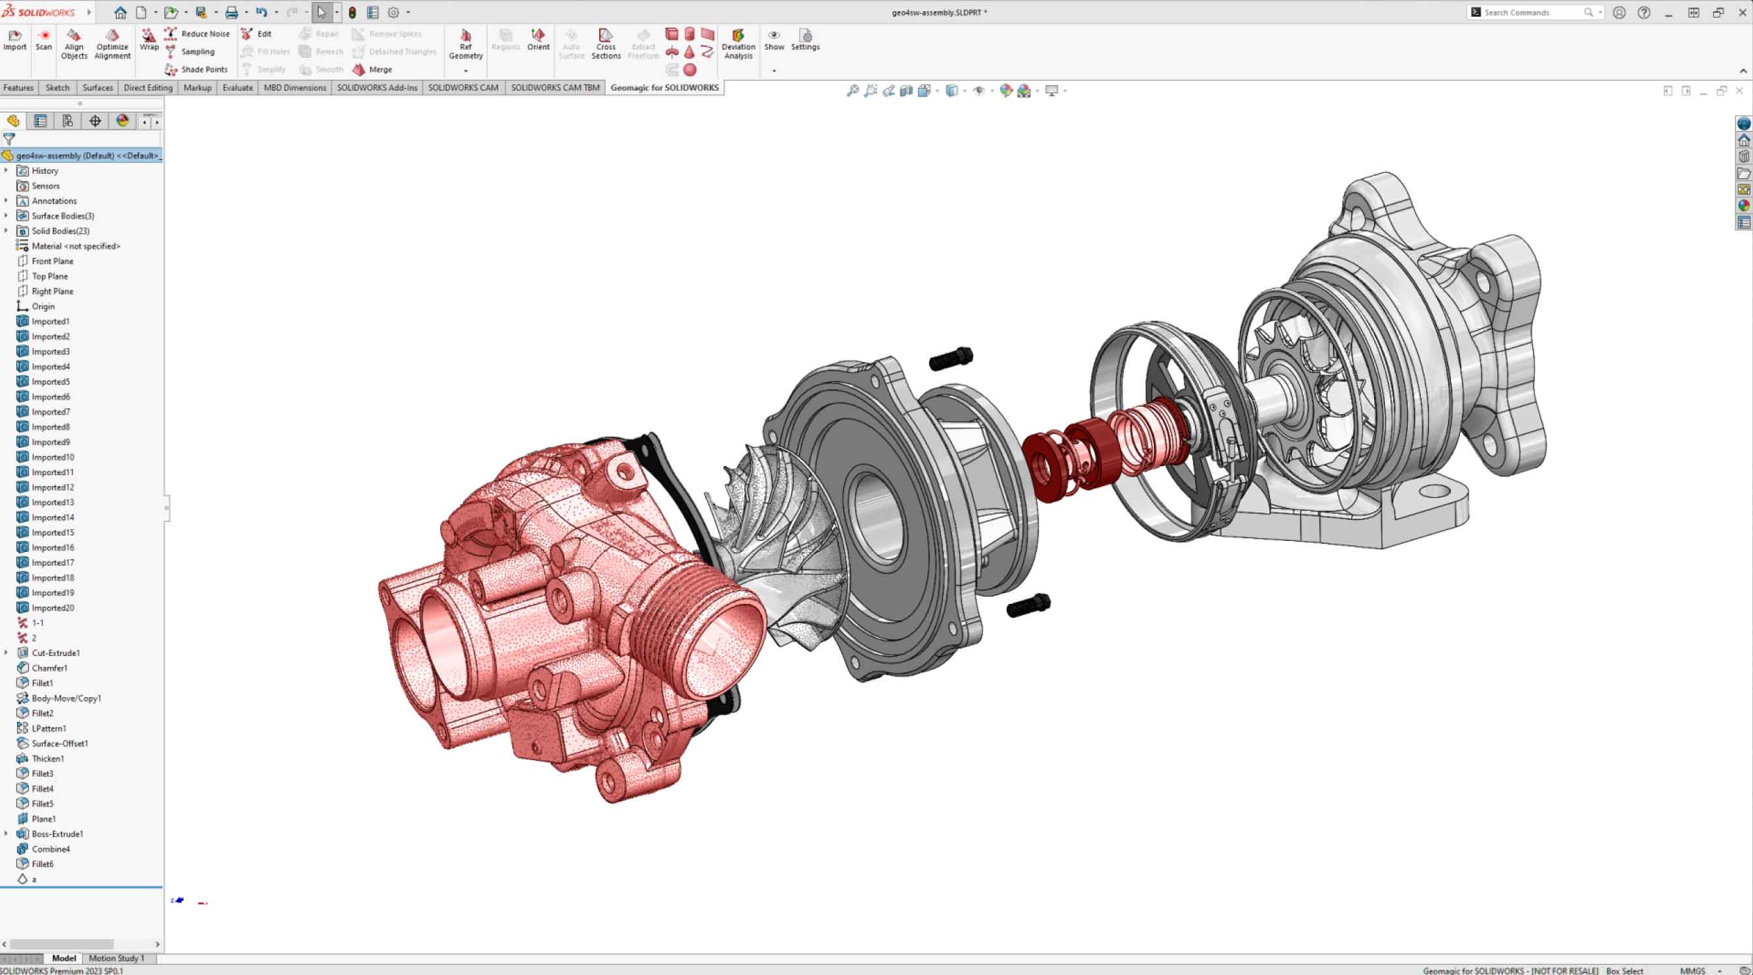1753x975 pixels.
Task: Select the Orient tool
Action: pos(538,35)
